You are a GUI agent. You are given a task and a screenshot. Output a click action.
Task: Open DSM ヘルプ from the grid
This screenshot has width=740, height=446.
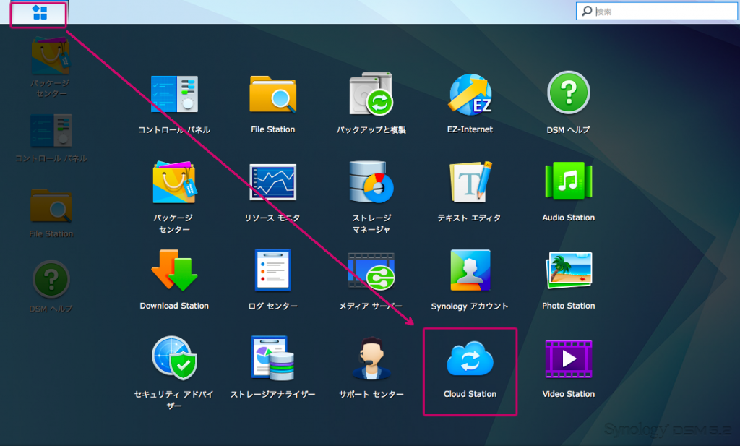pyautogui.click(x=568, y=94)
